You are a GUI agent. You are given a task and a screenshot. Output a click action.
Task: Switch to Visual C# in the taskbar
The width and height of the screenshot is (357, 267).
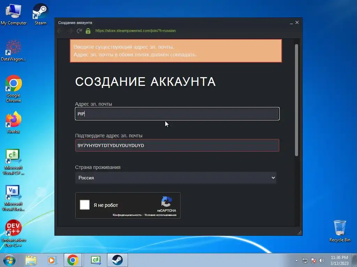point(96,260)
